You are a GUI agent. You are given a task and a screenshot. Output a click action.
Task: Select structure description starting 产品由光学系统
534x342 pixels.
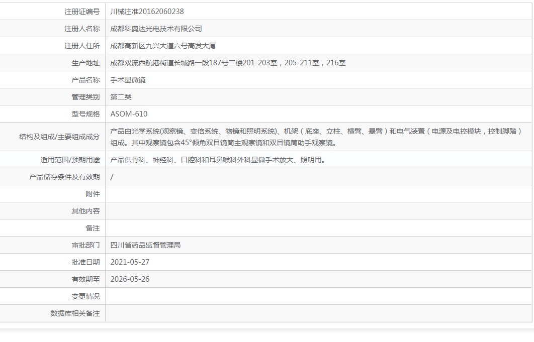pyautogui.click(x=316, y=137)
